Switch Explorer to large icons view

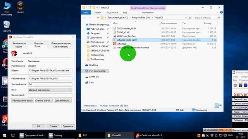(220, 105)
